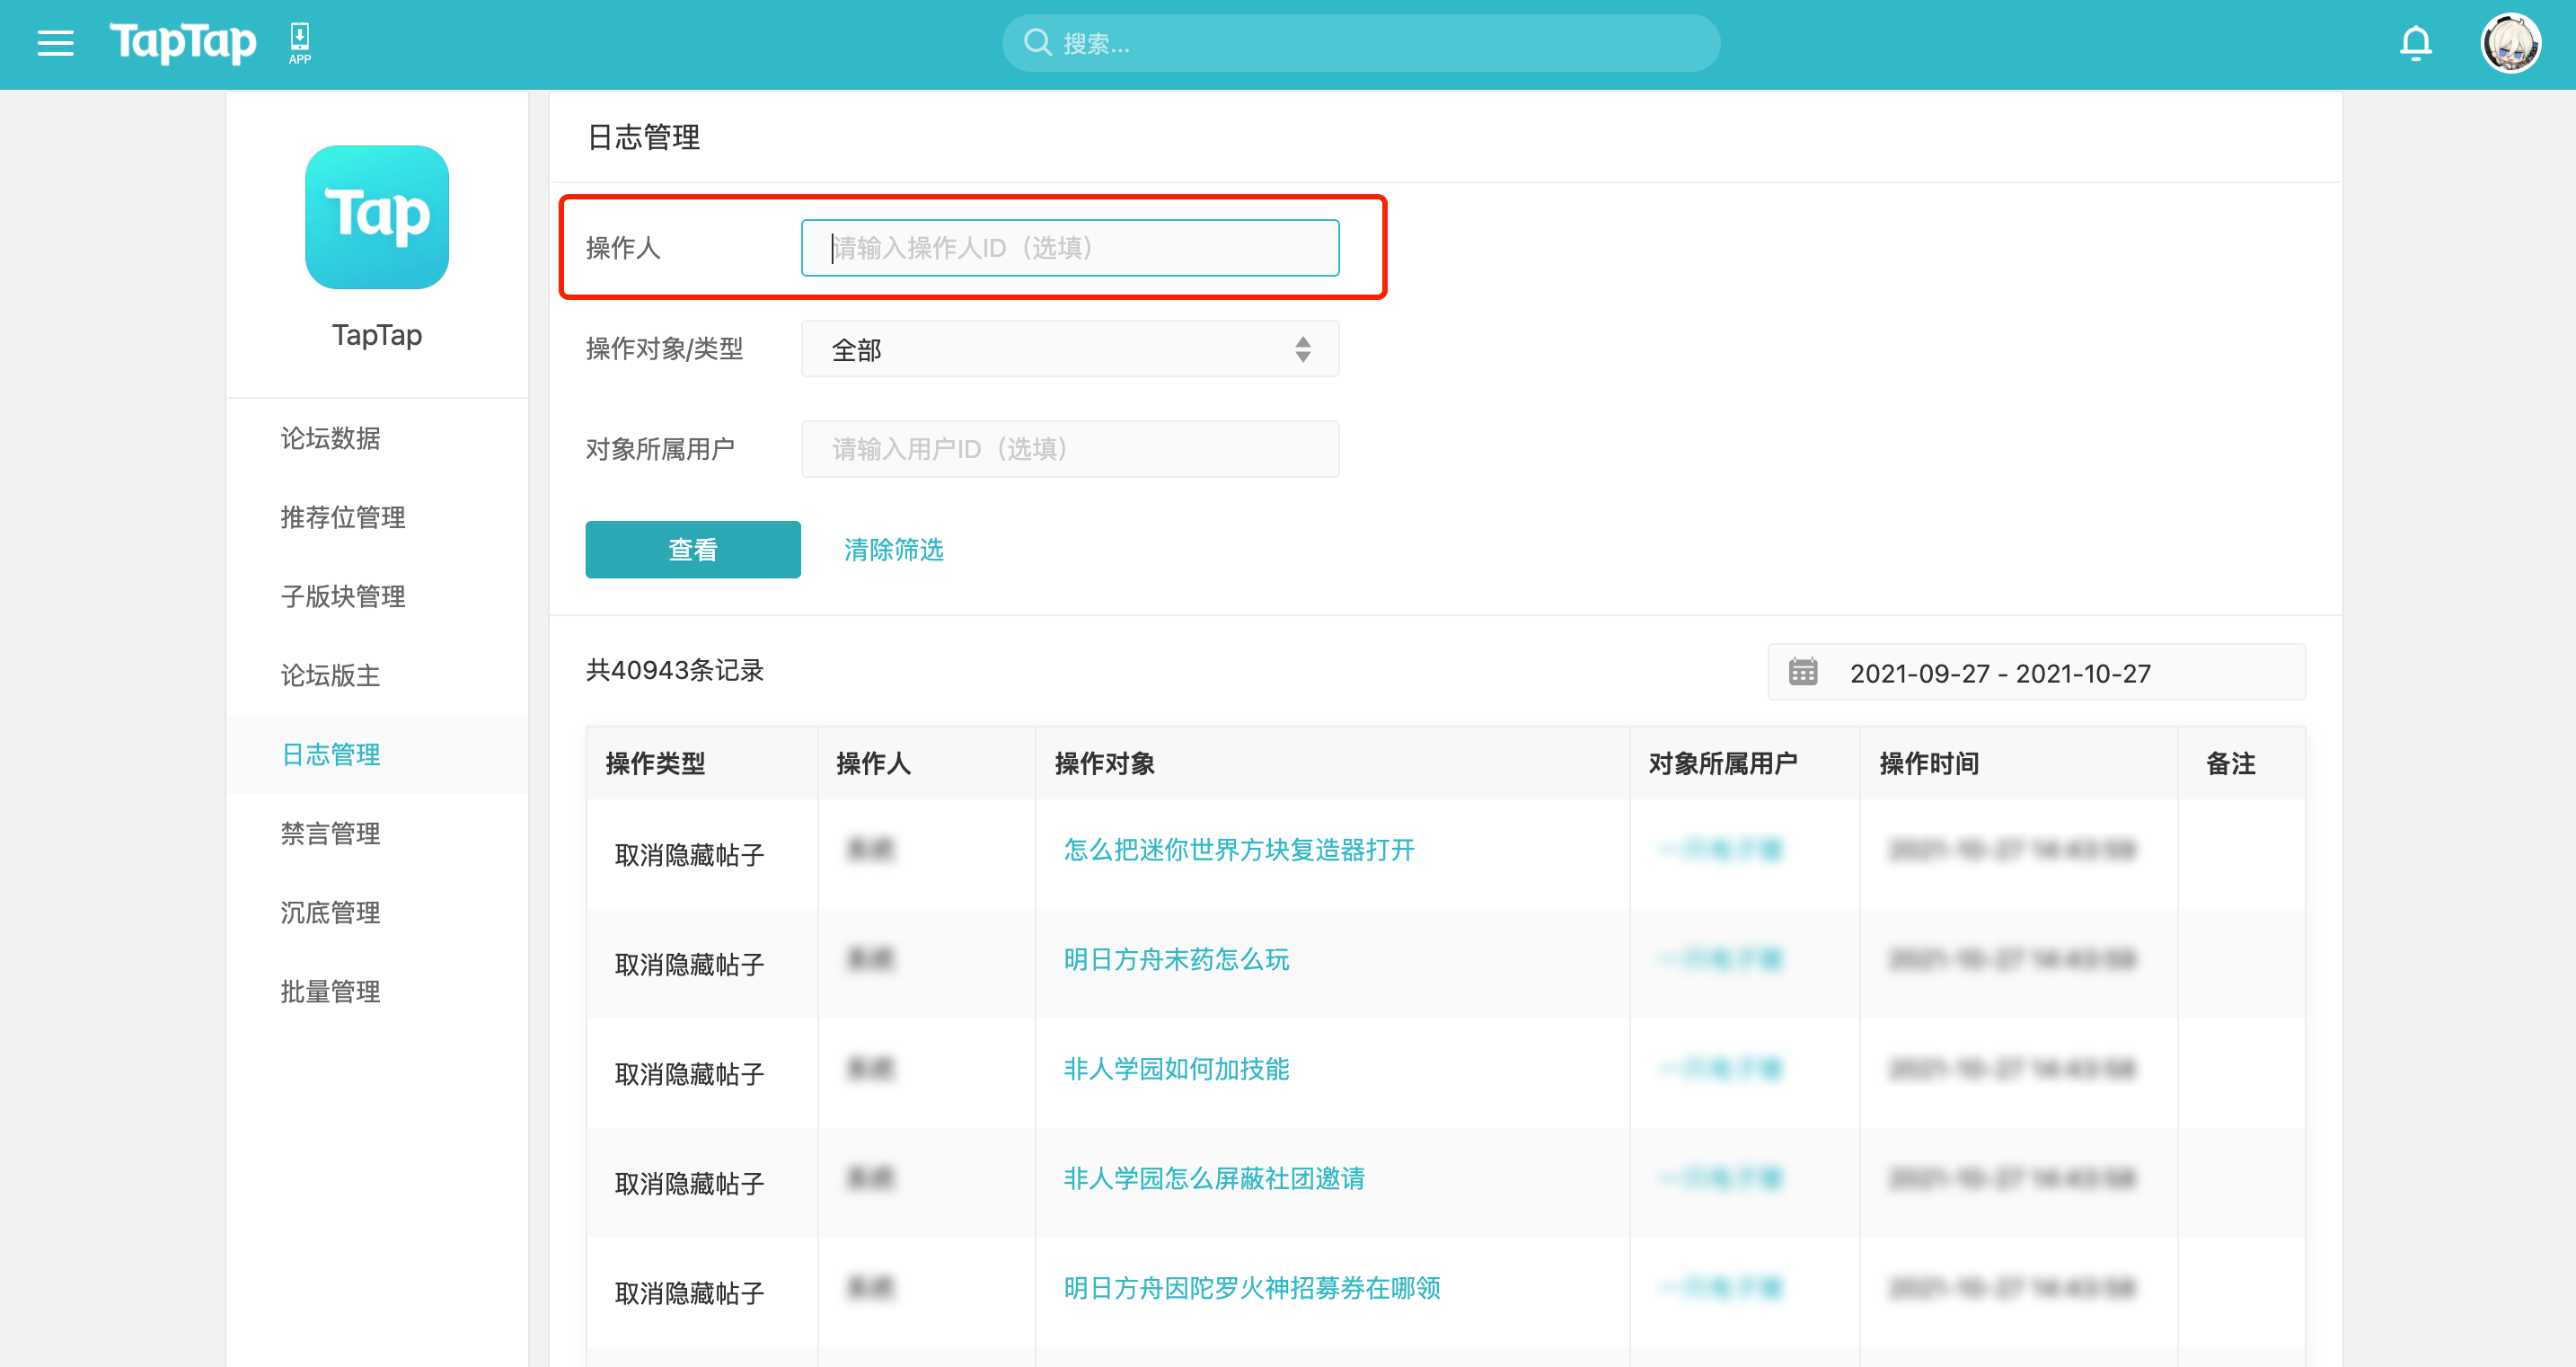Open the hamburger menu icon
Viewport: 2576px width, 1367px height.
[x=55, y=43]
